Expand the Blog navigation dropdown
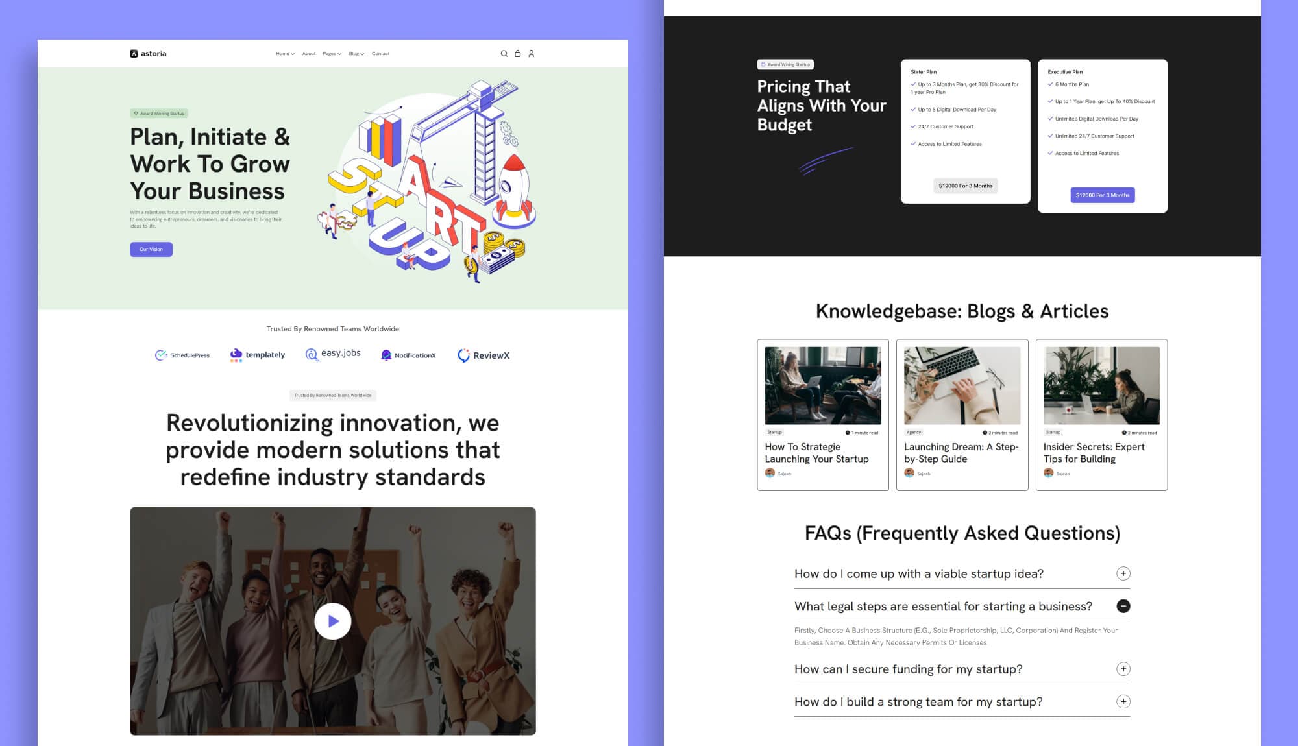 tap(354, 53)
